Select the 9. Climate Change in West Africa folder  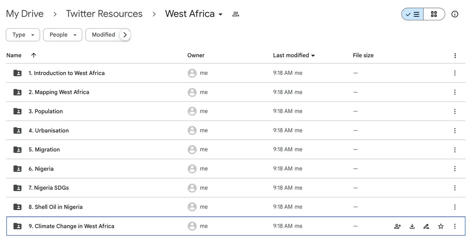tap(236, 226)
